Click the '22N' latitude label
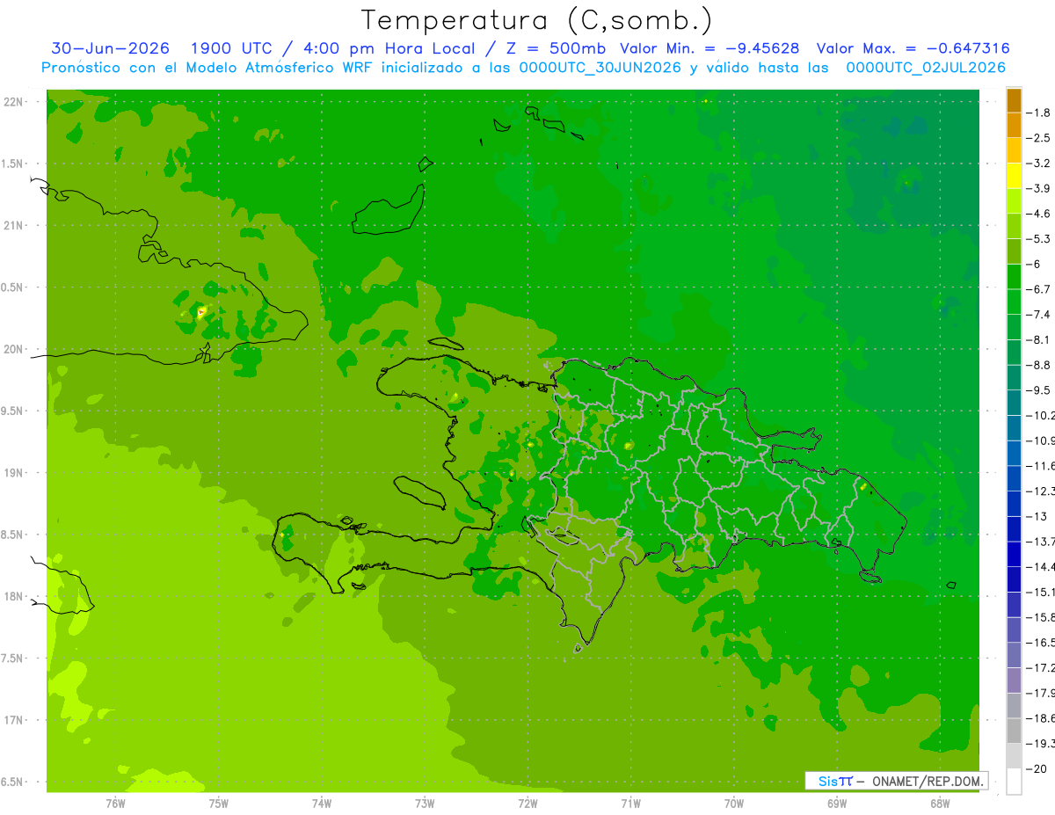The height and width of the screenshot is (815, 1055). (13, 102)
